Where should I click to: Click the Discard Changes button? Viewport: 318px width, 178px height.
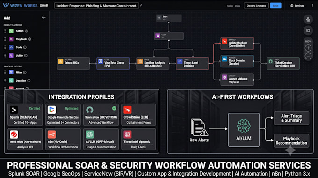tap(256, 6)
